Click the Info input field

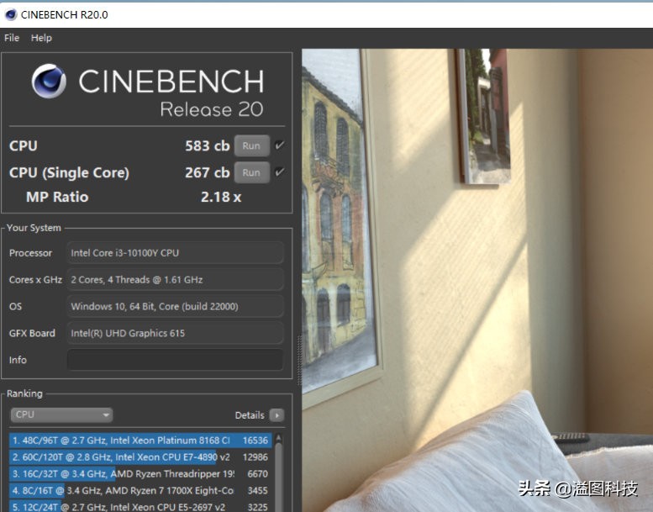tap(176, 360)
